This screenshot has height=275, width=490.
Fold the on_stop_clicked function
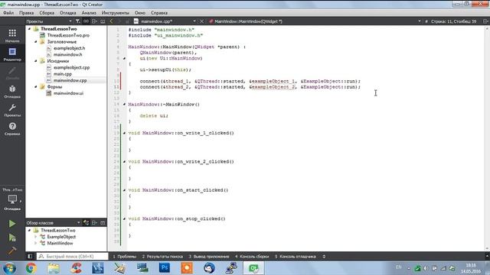[x=124, y=218]
